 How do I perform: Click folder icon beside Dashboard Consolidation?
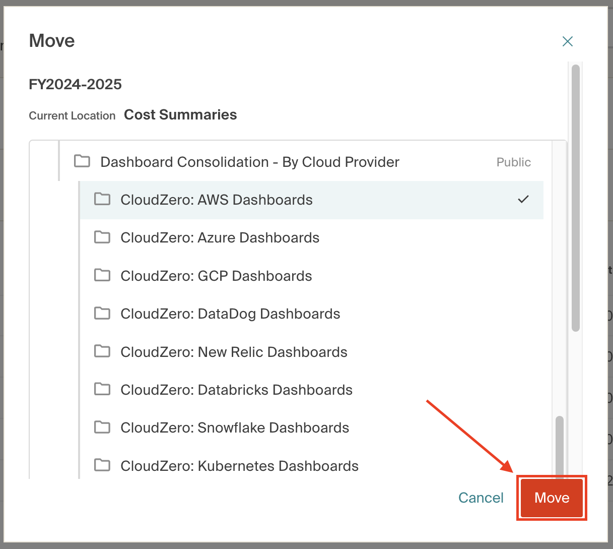82,161
